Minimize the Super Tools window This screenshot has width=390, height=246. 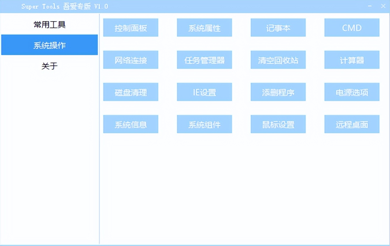coord(370,6)
